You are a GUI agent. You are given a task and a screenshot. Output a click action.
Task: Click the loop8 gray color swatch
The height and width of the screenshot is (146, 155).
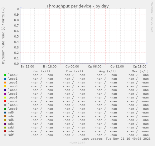pos(5,105)
